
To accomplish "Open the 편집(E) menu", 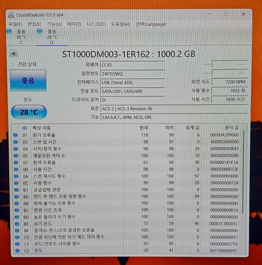I will point(34,25).
